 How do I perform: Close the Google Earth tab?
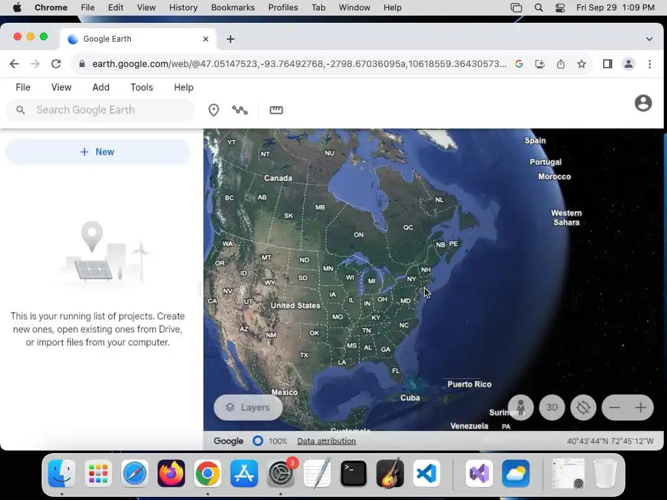tap(206, 39)
